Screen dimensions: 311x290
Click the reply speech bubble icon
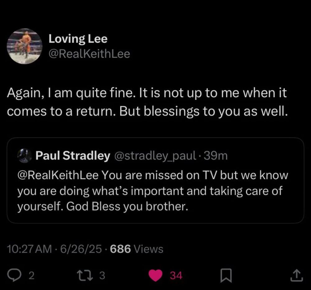click(14, 275)
